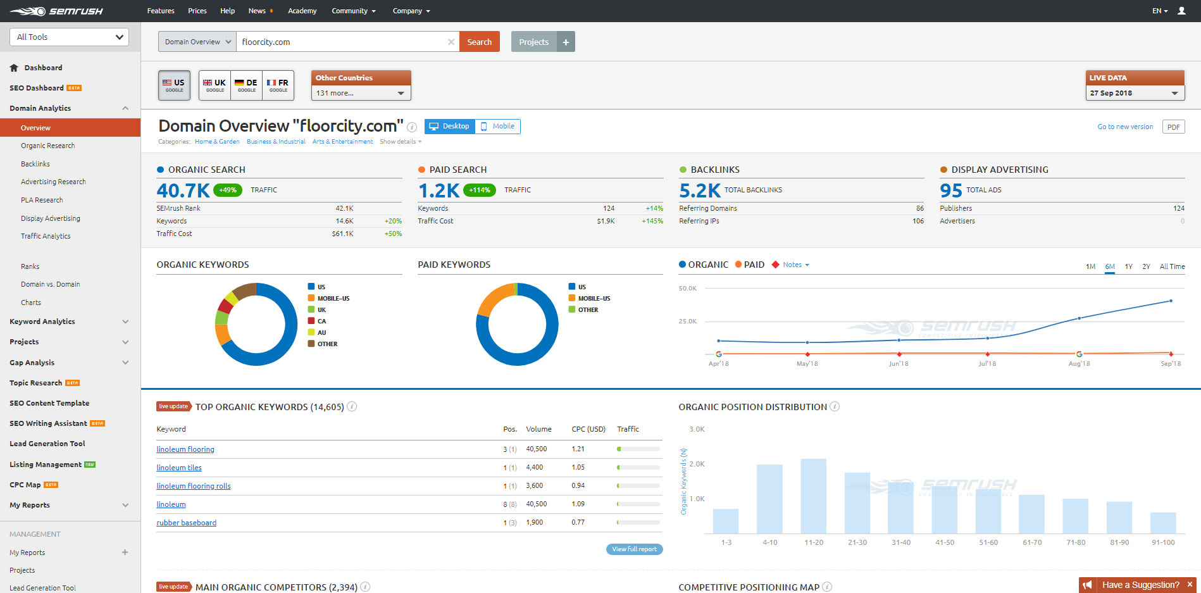Click the Google marker at Aug'18 on chart

click(1079, 354)
